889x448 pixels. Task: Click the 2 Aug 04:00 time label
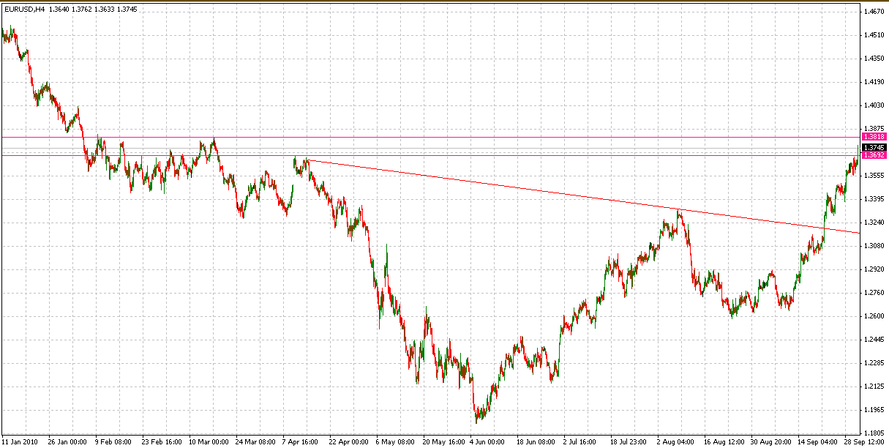point(675,442)
